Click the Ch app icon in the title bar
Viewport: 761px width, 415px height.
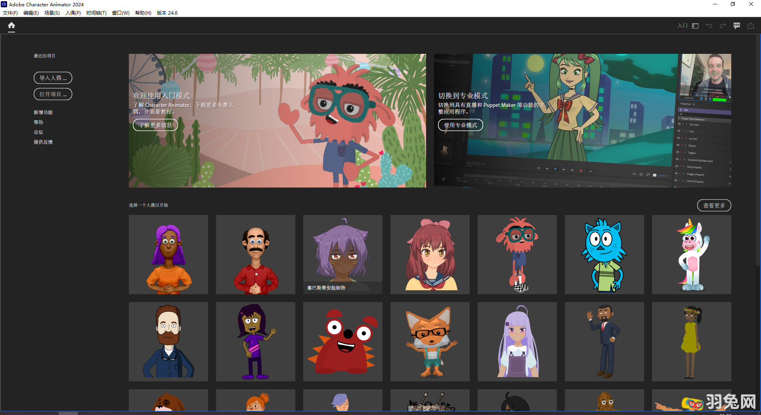coord(4,4)
